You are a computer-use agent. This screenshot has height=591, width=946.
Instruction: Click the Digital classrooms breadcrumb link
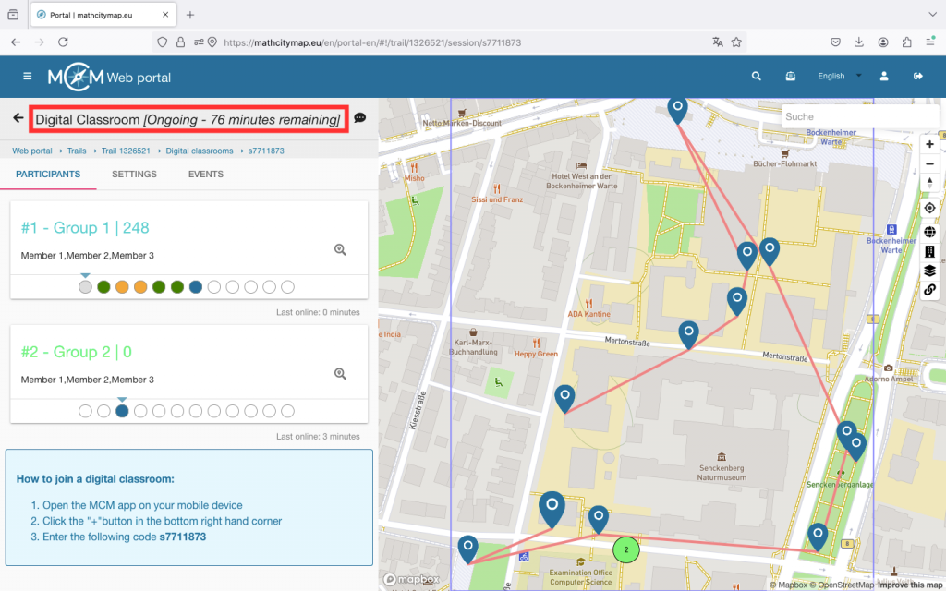[x=199, y=151]
